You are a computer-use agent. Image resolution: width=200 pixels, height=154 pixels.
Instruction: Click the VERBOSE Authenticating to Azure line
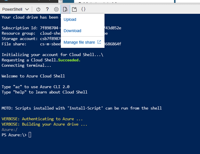point(42,119)
